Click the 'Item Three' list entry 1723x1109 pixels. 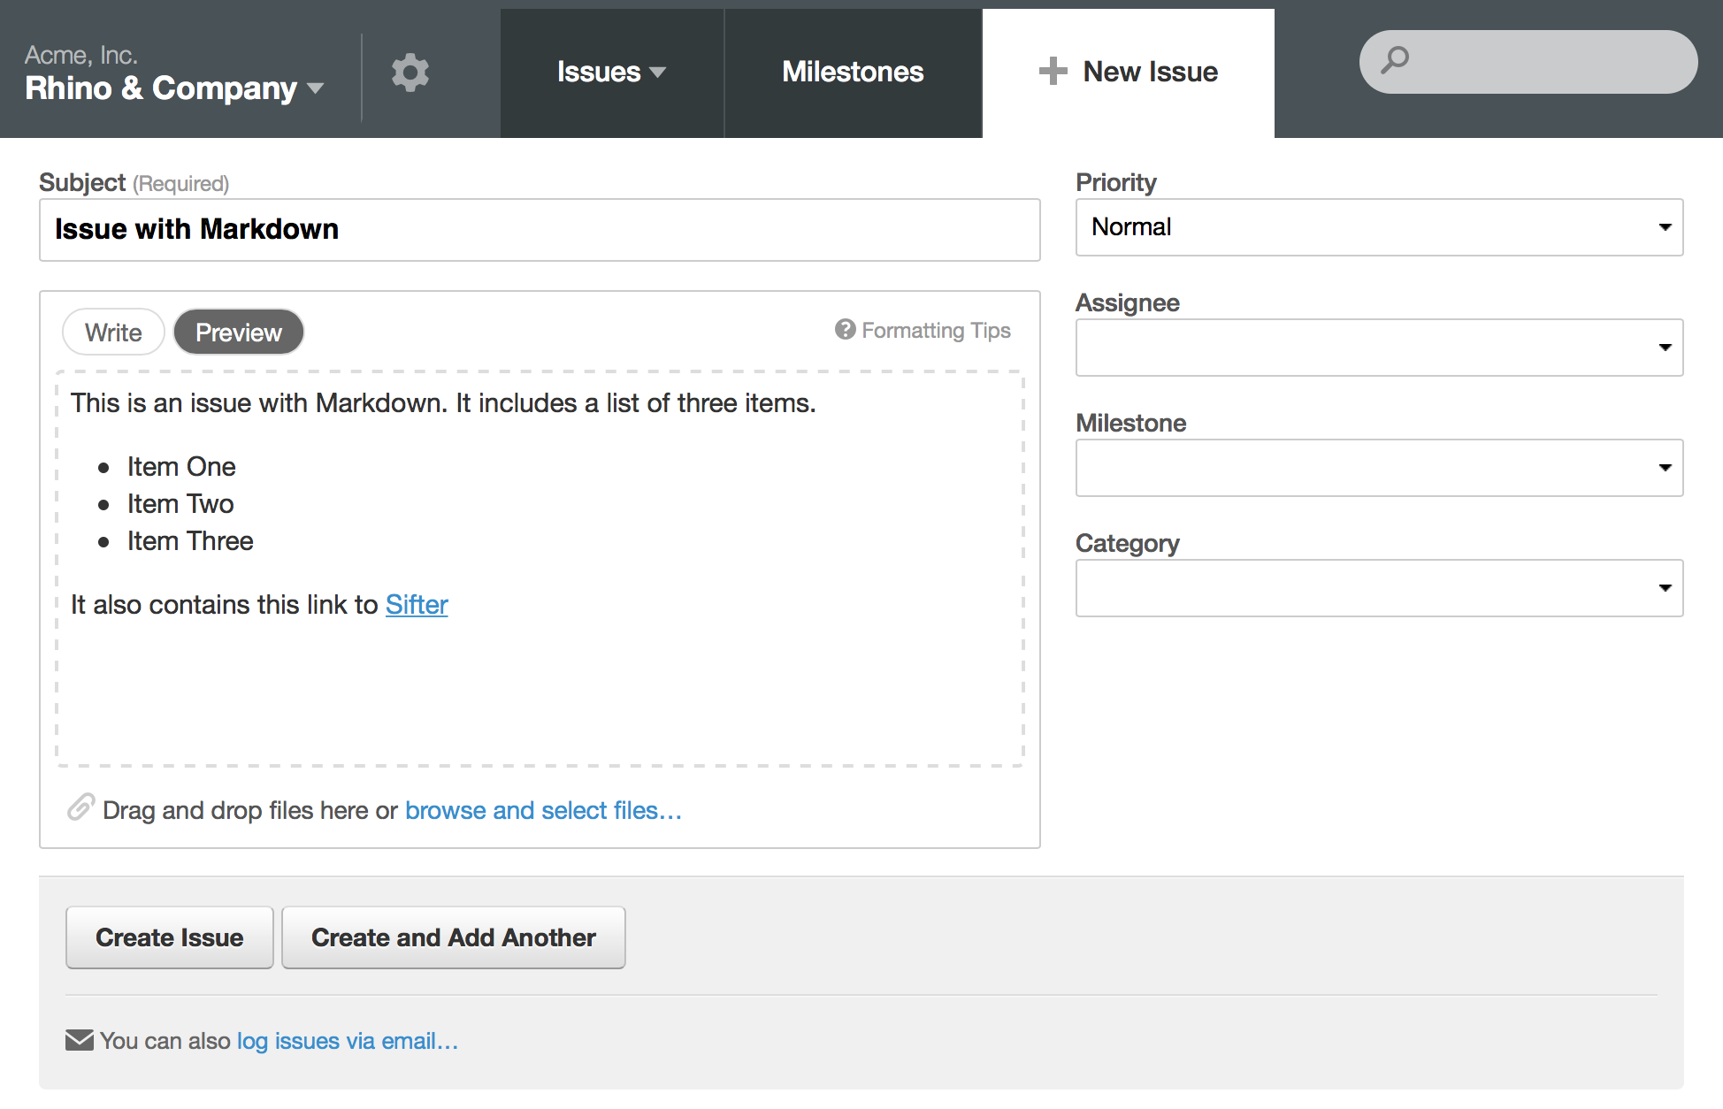coord(190,541)
